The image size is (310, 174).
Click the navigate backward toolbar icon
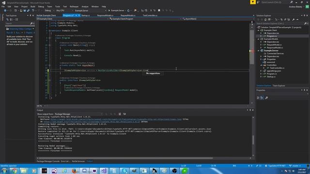coord(5,11)
